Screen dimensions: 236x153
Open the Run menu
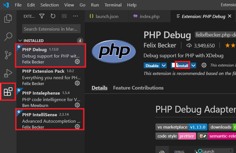pyautogui.click(x=95, y=5)
